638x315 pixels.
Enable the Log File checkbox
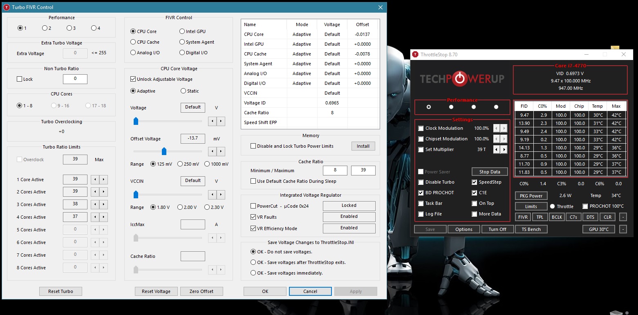pos(421,214)
